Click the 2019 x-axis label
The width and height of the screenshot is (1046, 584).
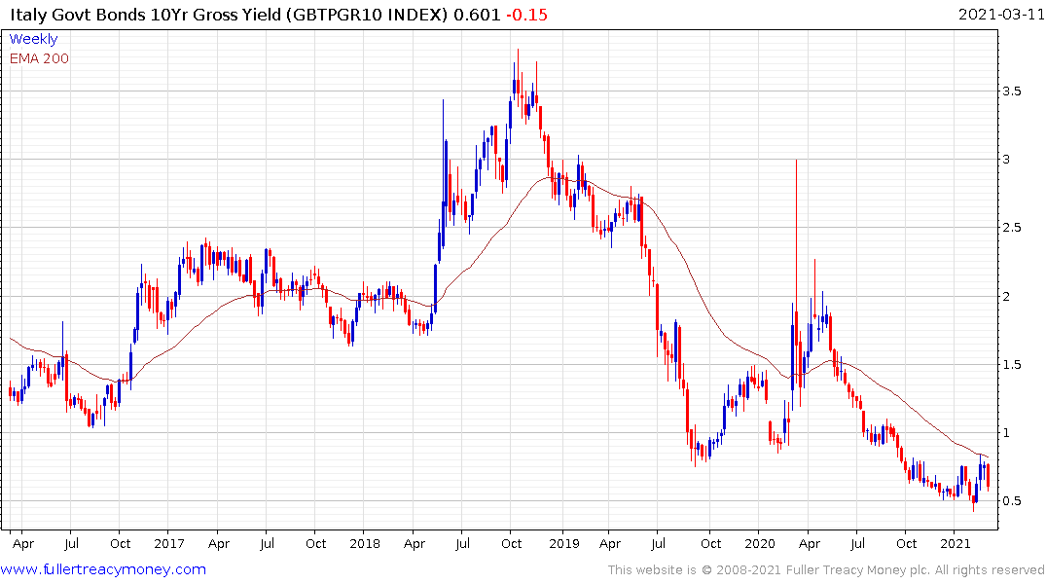point(563,543)
